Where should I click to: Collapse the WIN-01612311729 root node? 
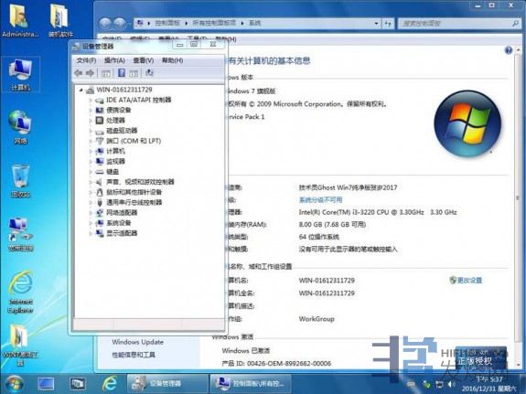[81, 90]
